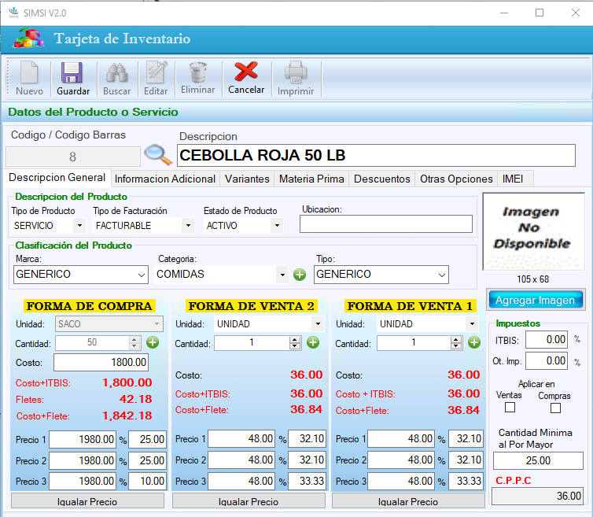The width and height of the screenshot is (593, 517).
Task: Click C.P.P.C field showing 36.00
Action: tap(537, 496)
